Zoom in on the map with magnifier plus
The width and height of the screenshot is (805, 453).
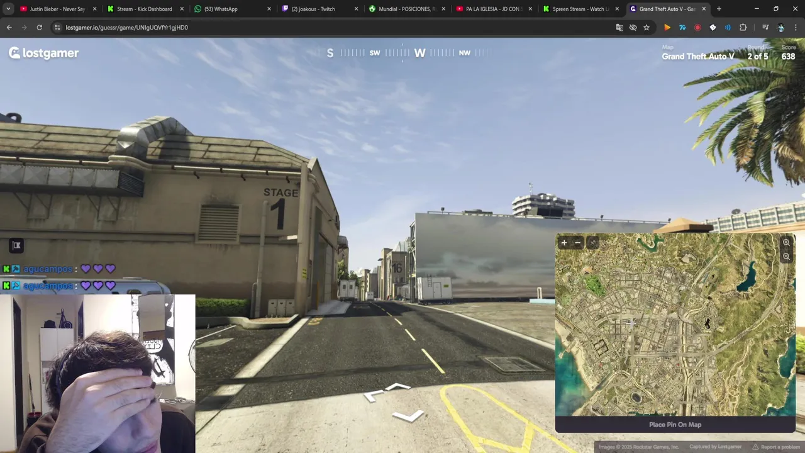(x=786, y=243)
